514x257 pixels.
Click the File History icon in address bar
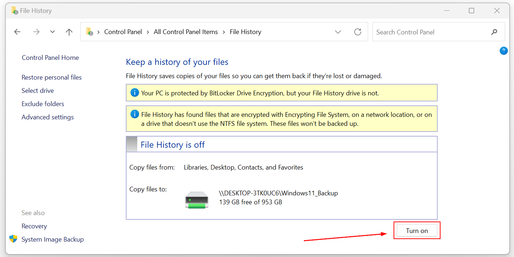click(x=90, y=32)
